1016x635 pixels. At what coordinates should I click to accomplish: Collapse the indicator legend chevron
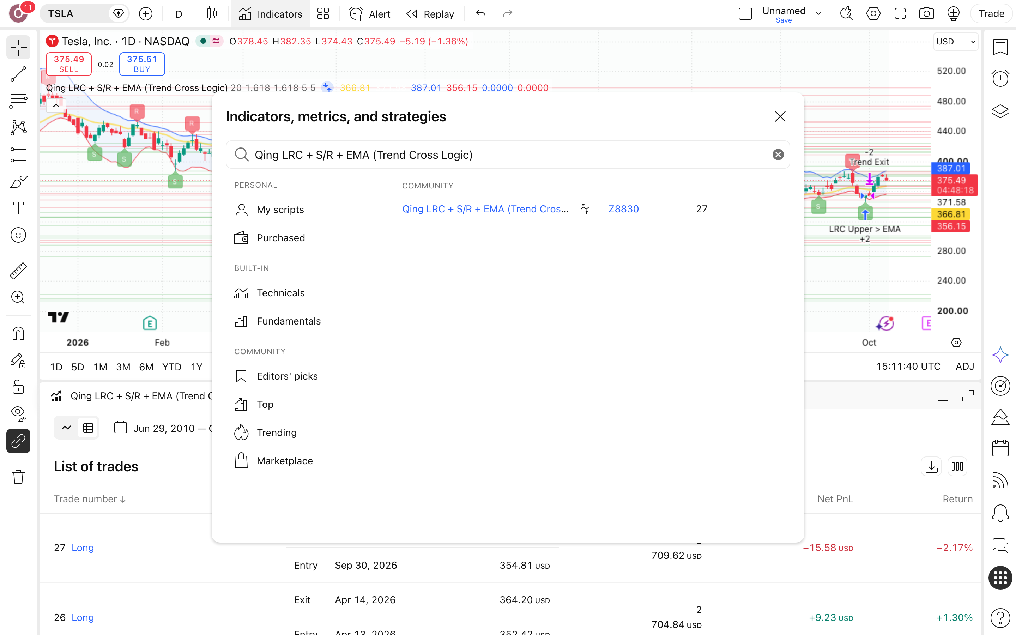56,106
